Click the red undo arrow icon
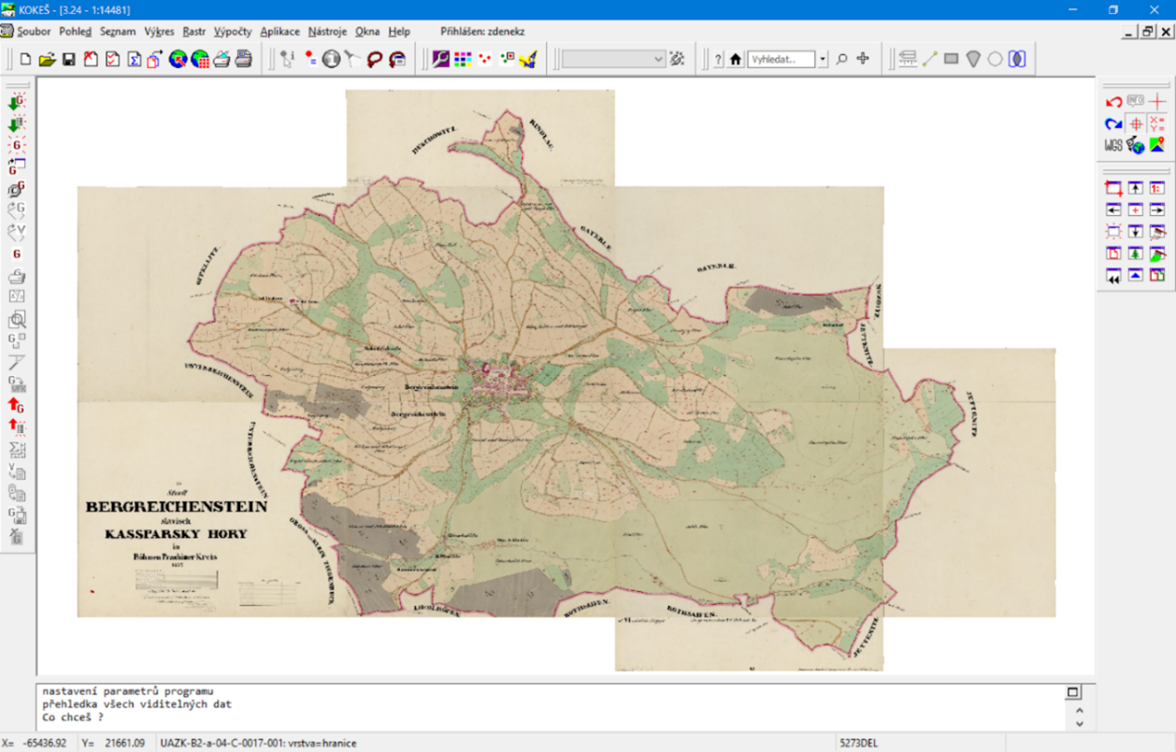The height and width of the screenshot is (752, 1176). (x=1112, y=102)
